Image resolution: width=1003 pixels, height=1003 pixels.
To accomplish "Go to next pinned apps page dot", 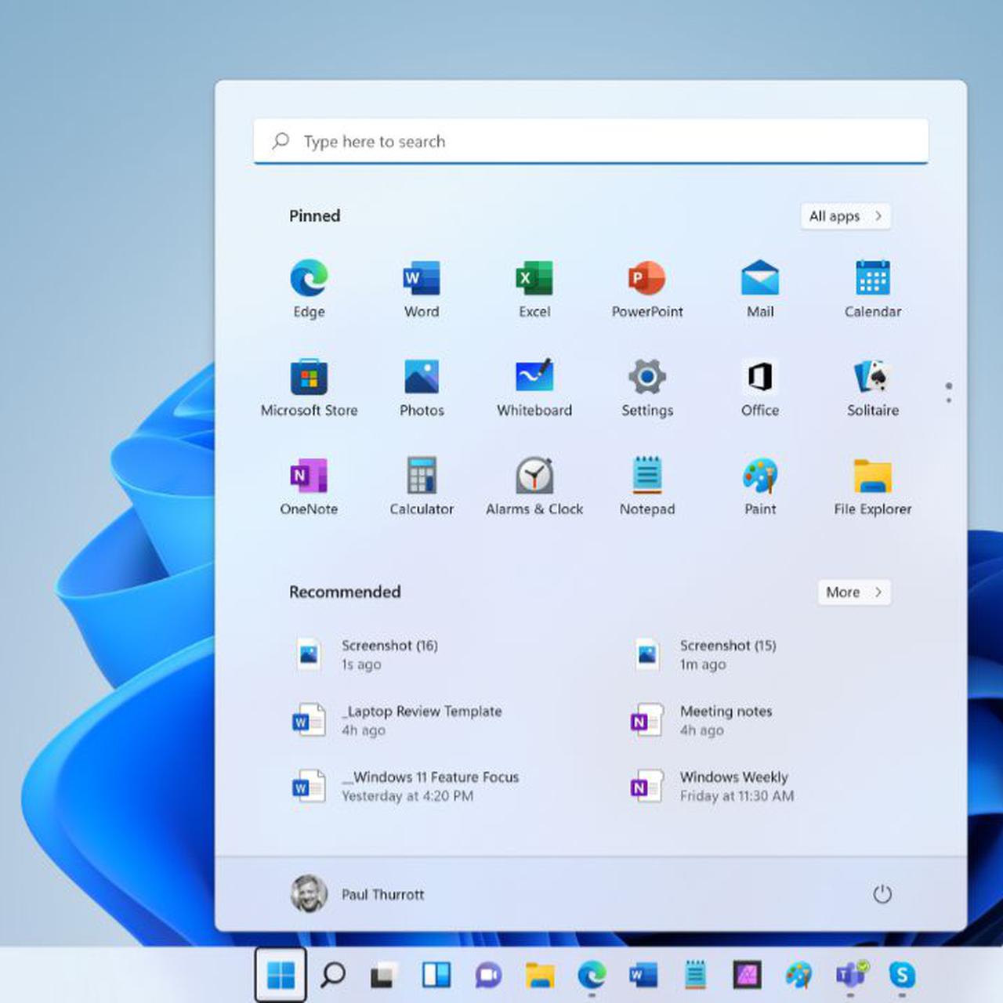I will 949,400.
